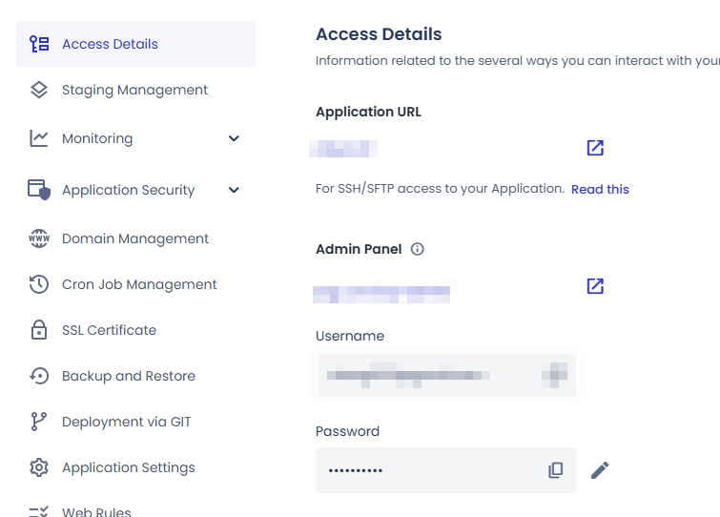Open Cron Job Management section
The width and height of the screenshot is (720, 517).
coord(139,284)
